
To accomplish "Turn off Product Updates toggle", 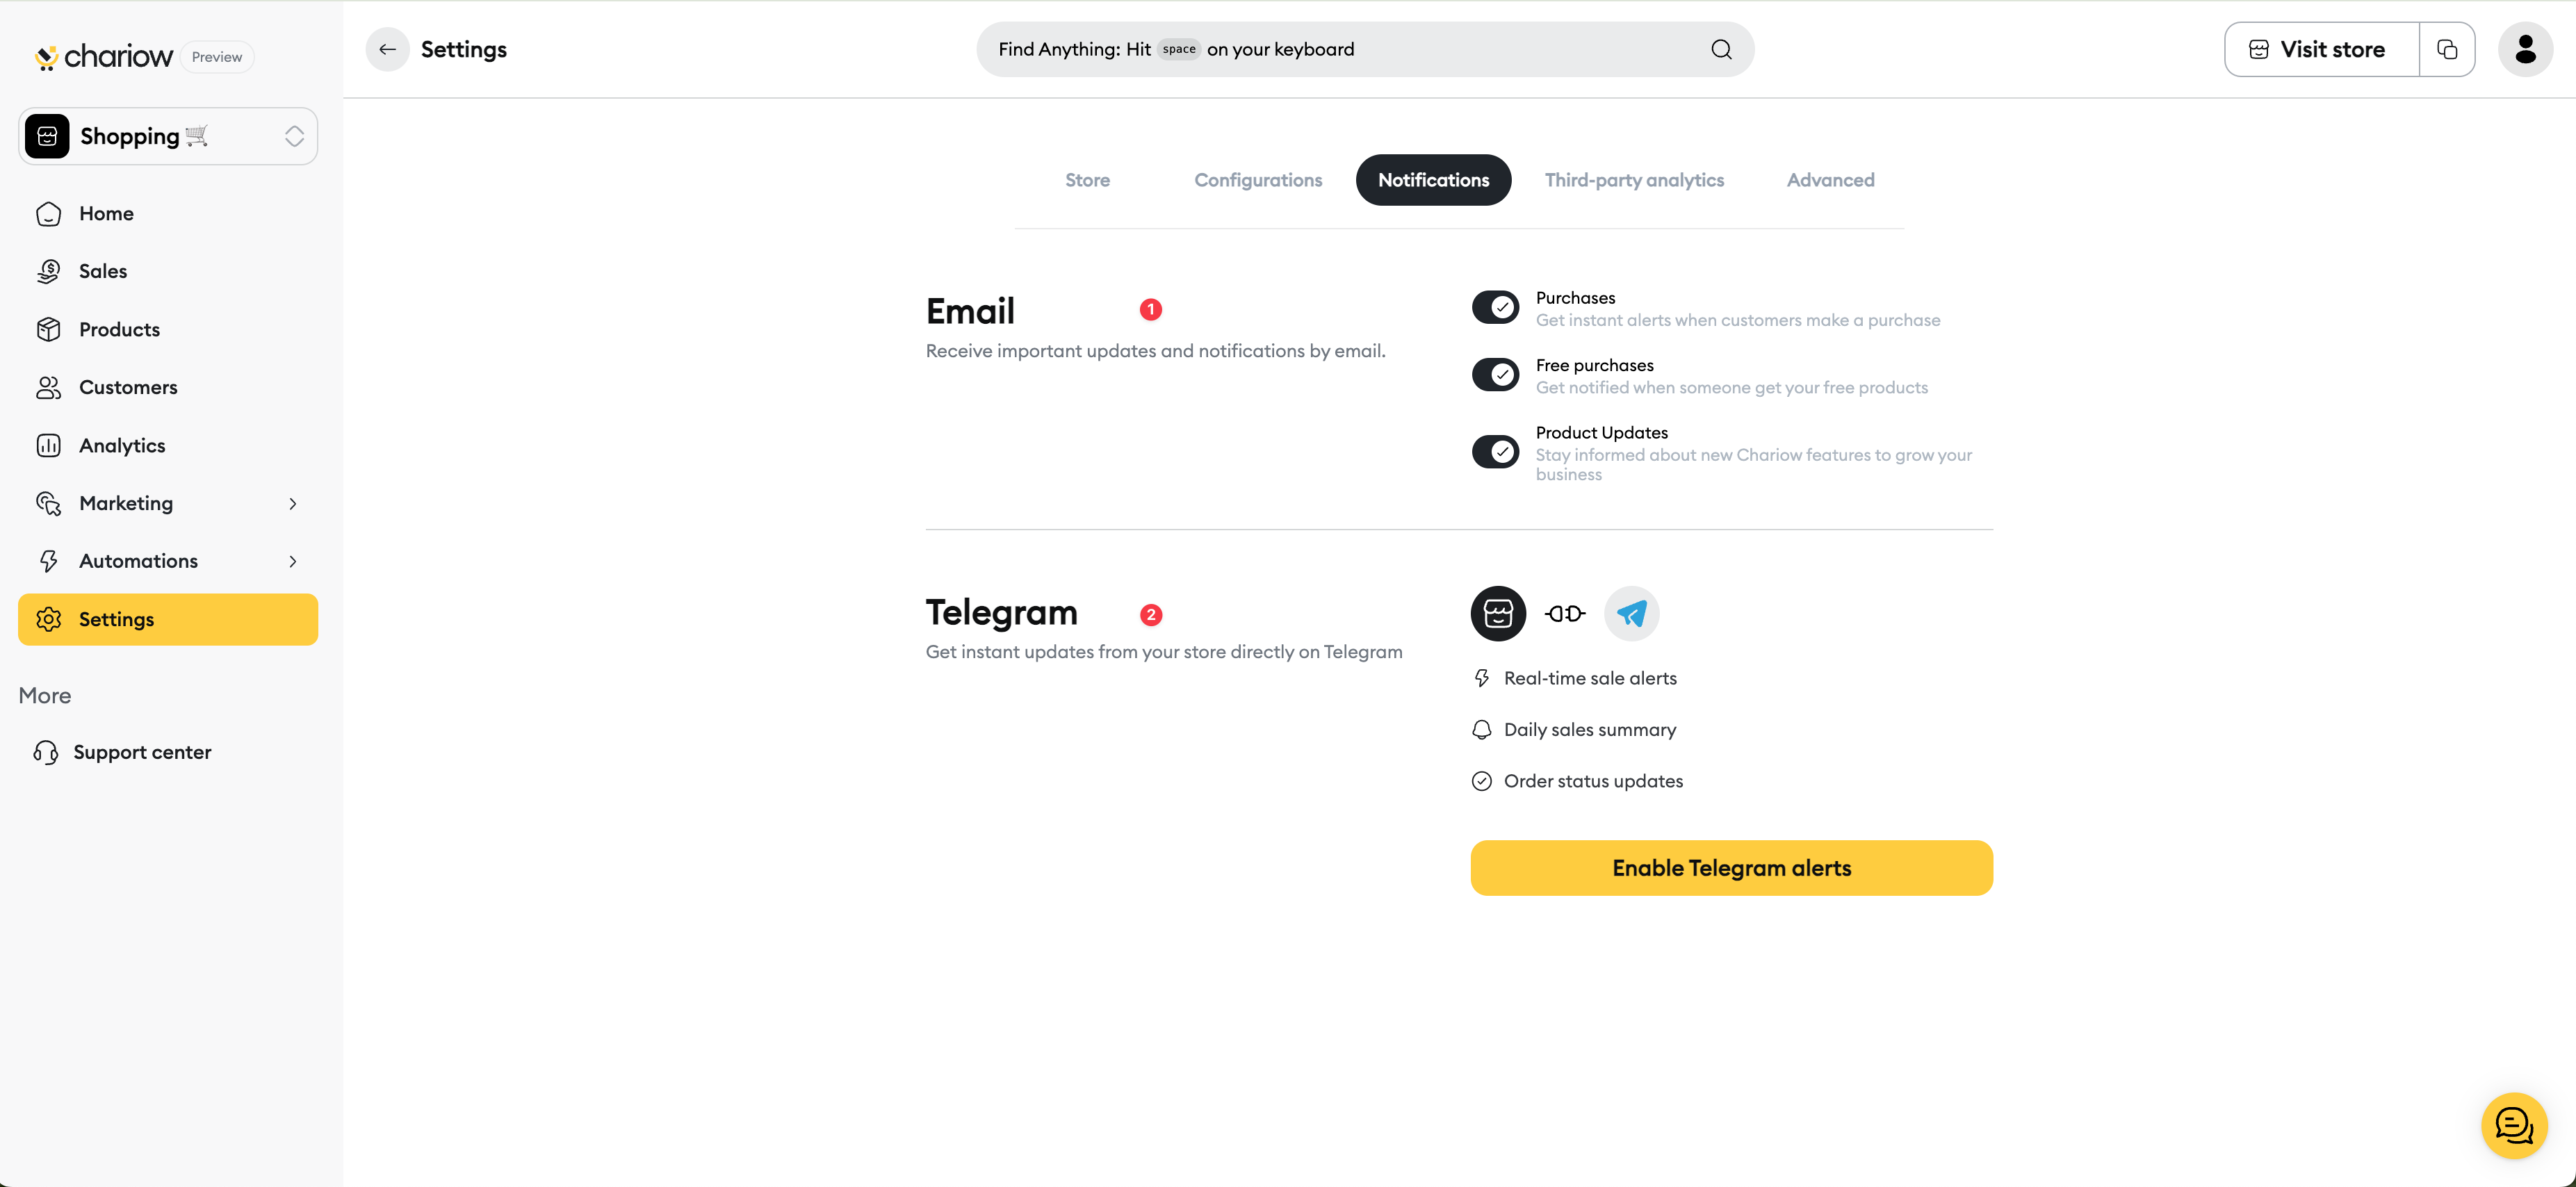I will pos(1495,452).
